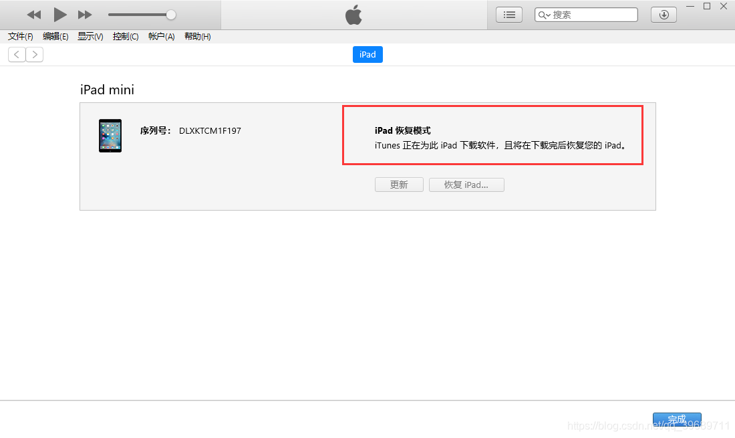Click the iTunes downloading software message
The height and width of the screenshot is (438, 735).
pos(500,145)
